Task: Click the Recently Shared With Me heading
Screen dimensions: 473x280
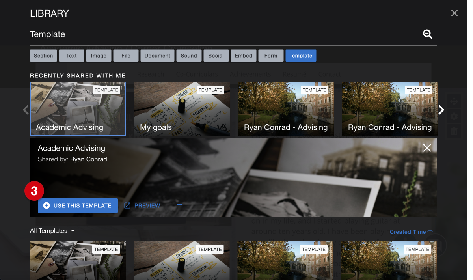Action: click(x=78, y=75)
